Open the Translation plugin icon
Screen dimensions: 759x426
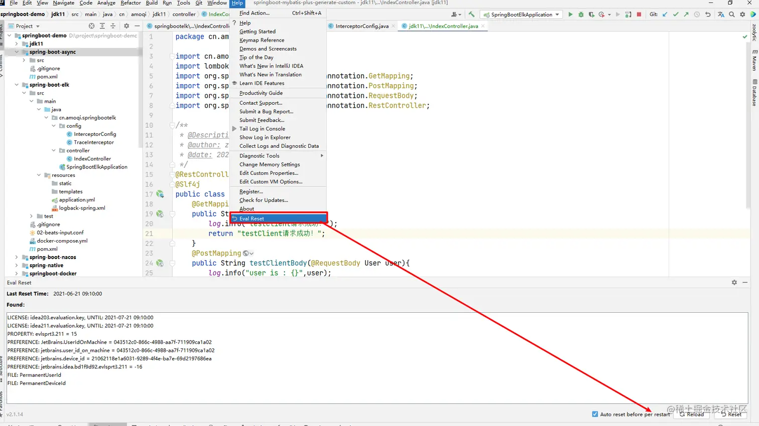coord(721,15)
